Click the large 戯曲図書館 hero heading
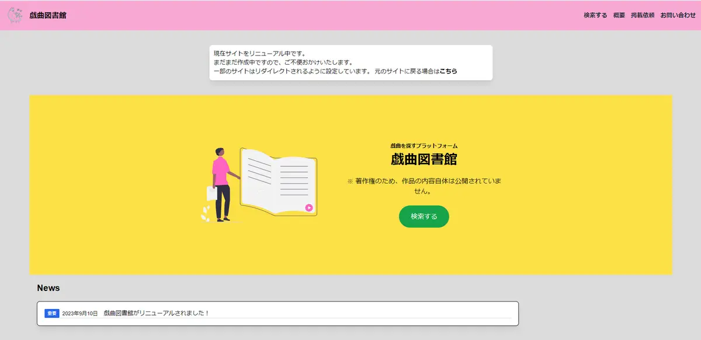Image resolution: width=701 pixels, height=340 pixels. tap(424, 160)
